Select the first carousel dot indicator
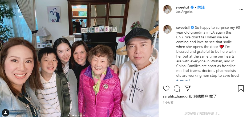Screen dimensions: 247x117 pyautogui.click(x=73, y=115)
